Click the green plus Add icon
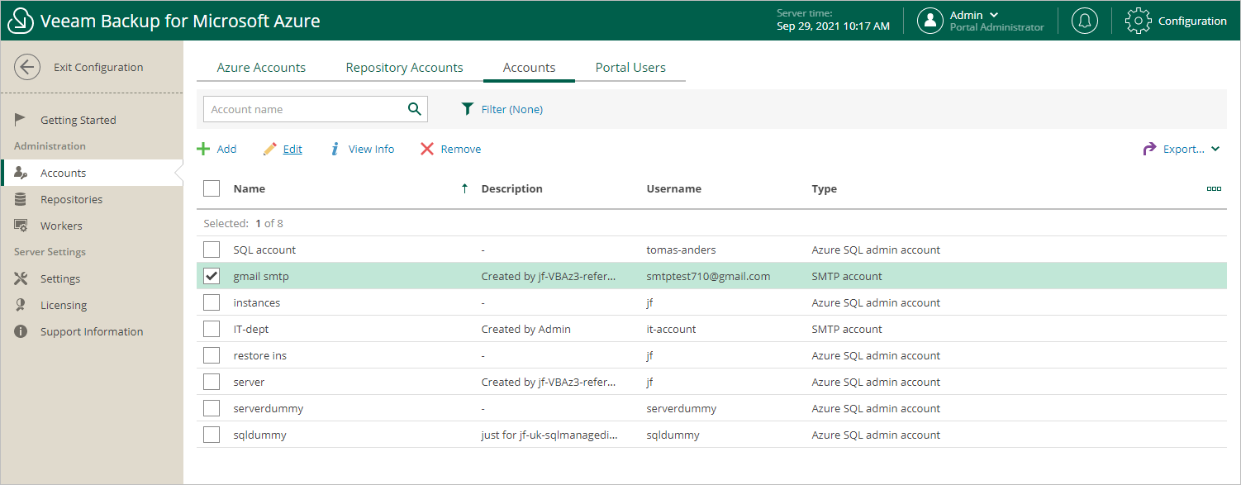Image resolution: width=1241 pixels, height=485 pixels. [203, 149]
